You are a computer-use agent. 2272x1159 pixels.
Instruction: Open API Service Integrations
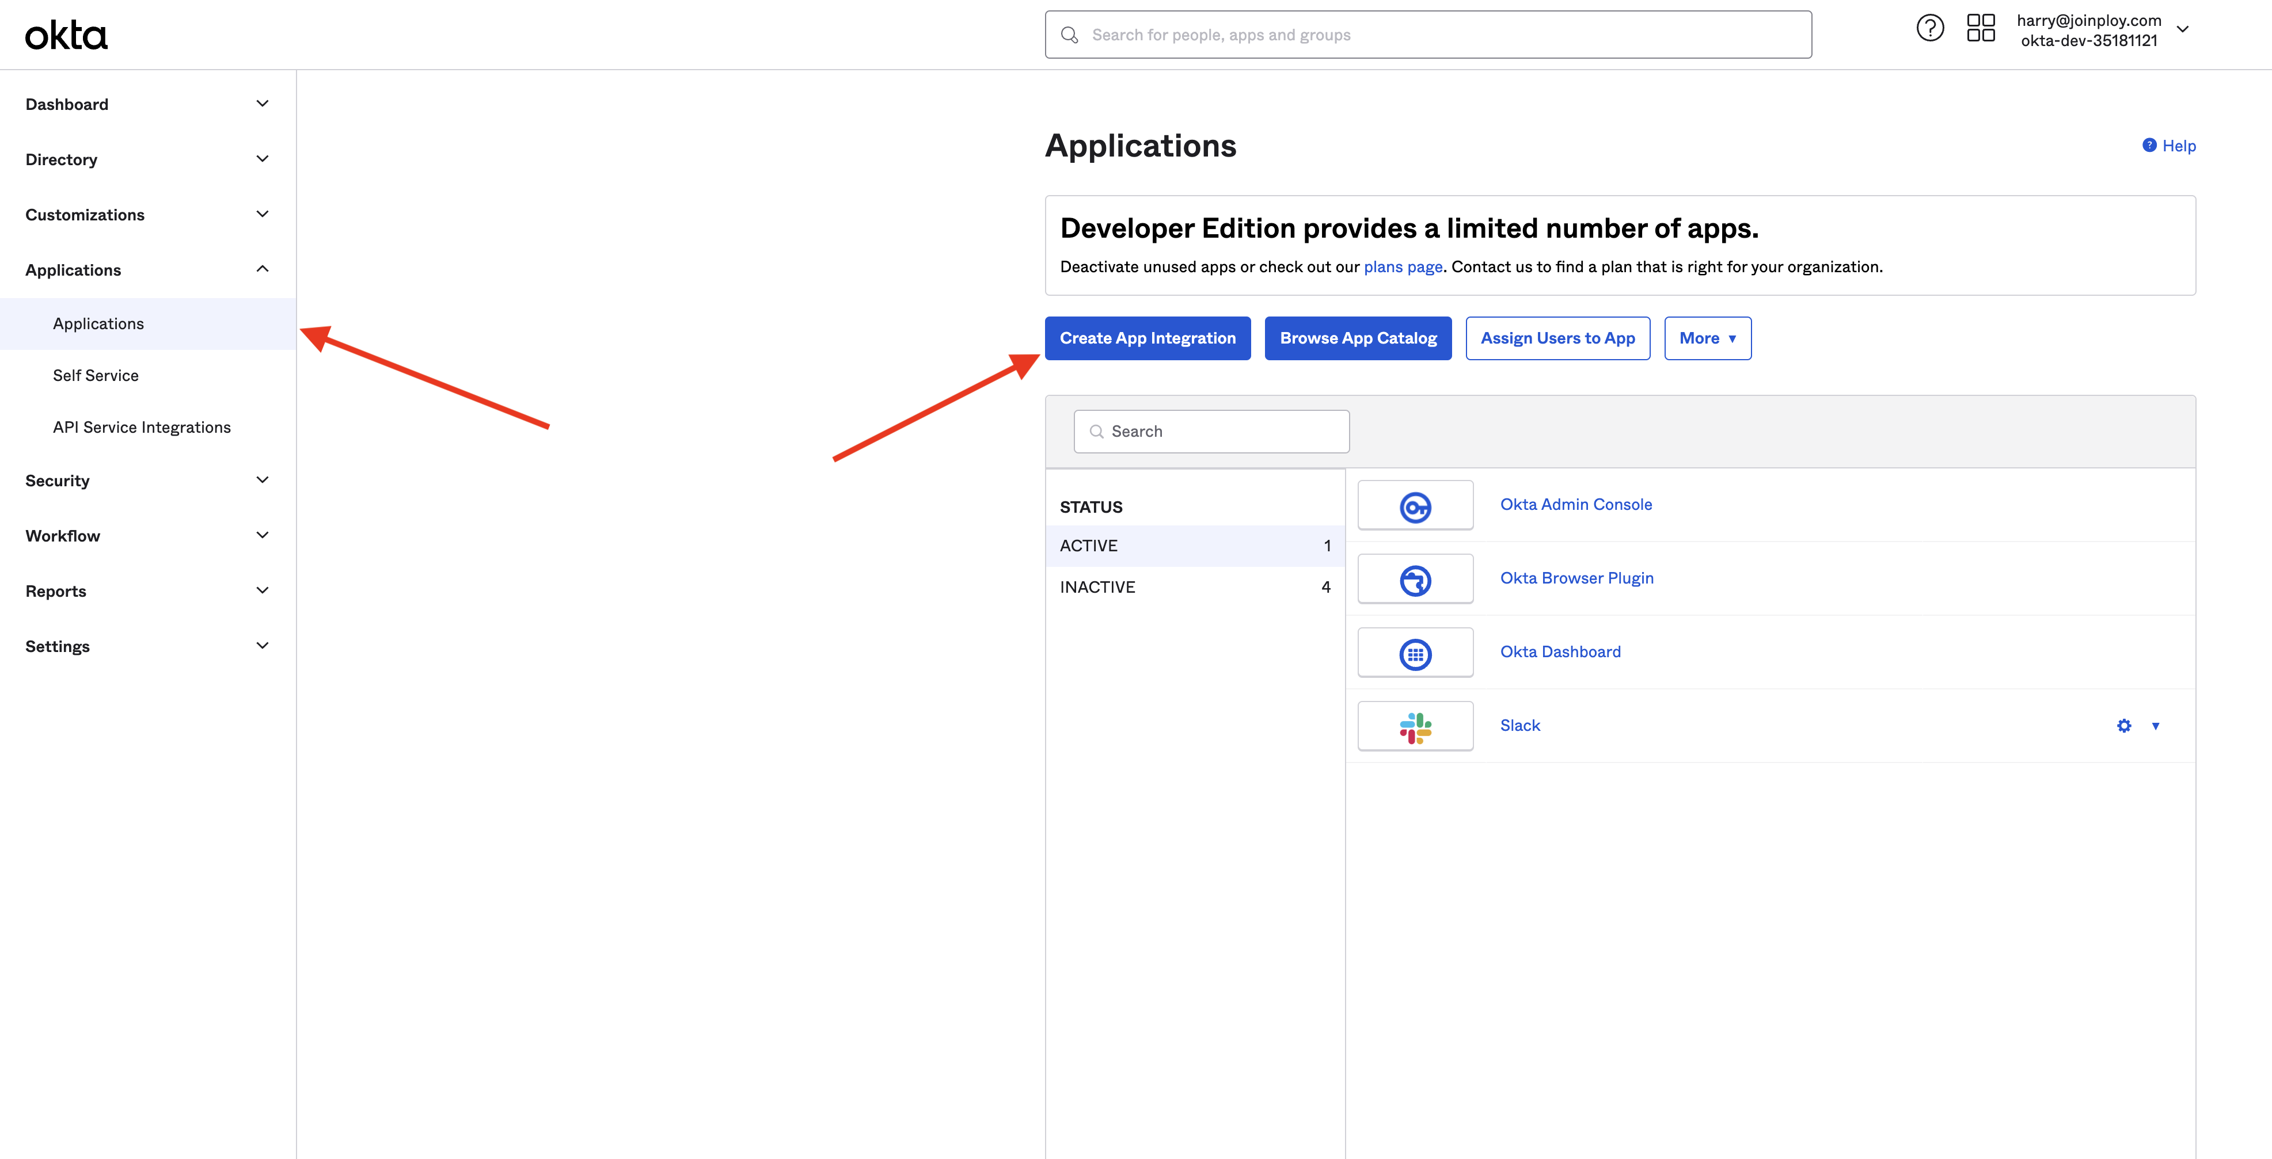[141, 428]
